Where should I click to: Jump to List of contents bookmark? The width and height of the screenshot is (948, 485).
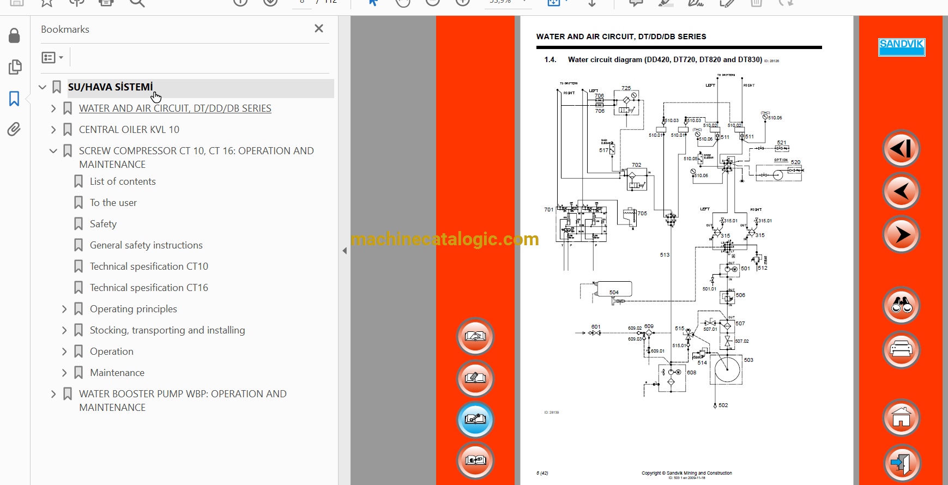pyautogui.click(x=123, y=181)
